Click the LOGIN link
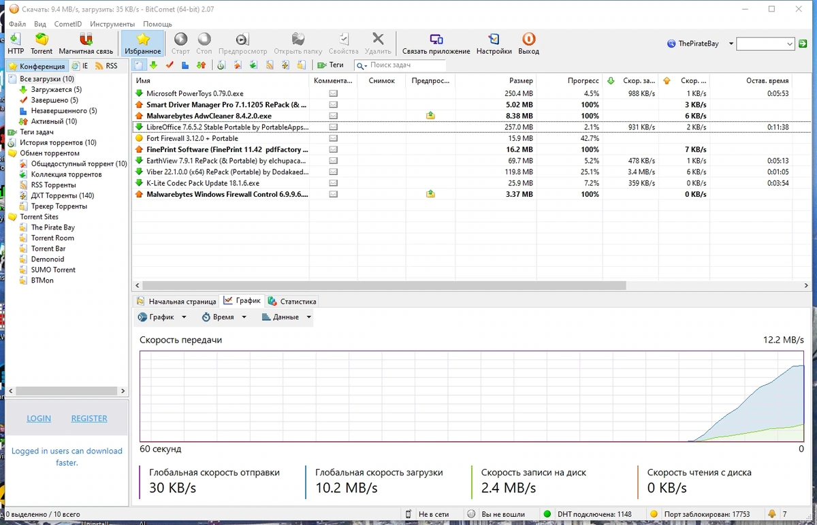The image size is (817, 525). [x=39, y=419]
